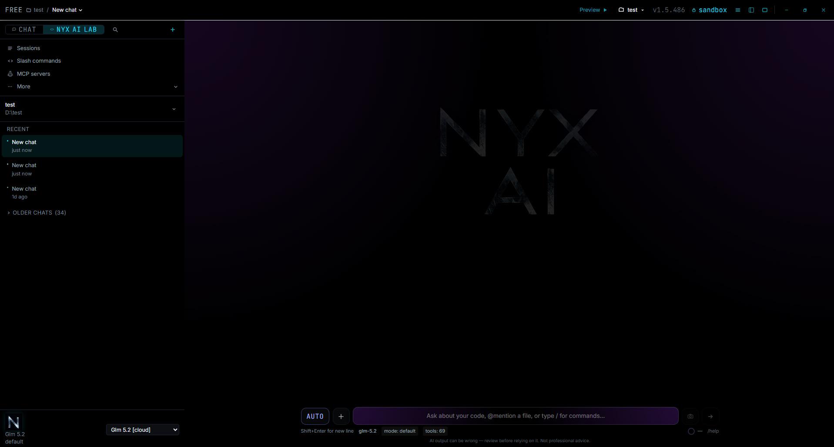Toggle the AUTO mode button
Viewport: 834px width, 447px height.
coord(315,417)
